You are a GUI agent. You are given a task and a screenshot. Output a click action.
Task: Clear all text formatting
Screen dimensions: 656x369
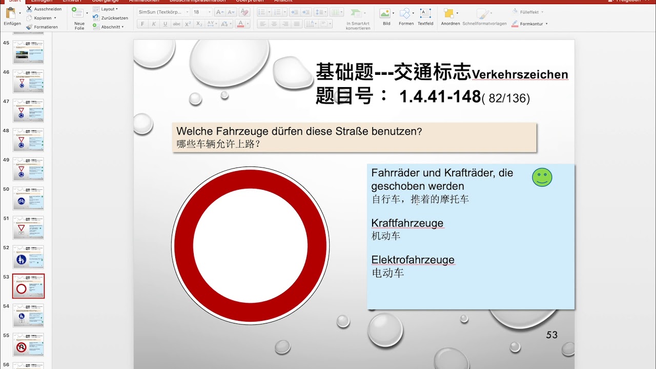tap(244, 12)
